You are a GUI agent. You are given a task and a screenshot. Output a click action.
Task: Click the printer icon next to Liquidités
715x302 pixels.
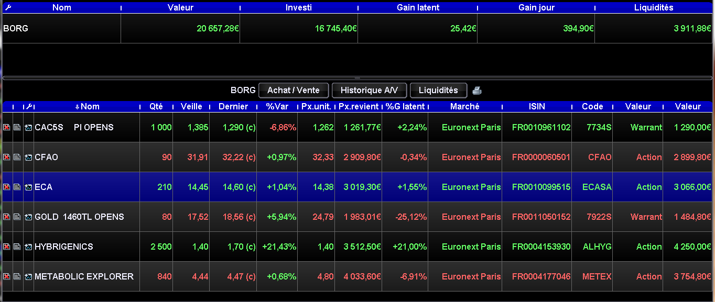coord(476,91)
